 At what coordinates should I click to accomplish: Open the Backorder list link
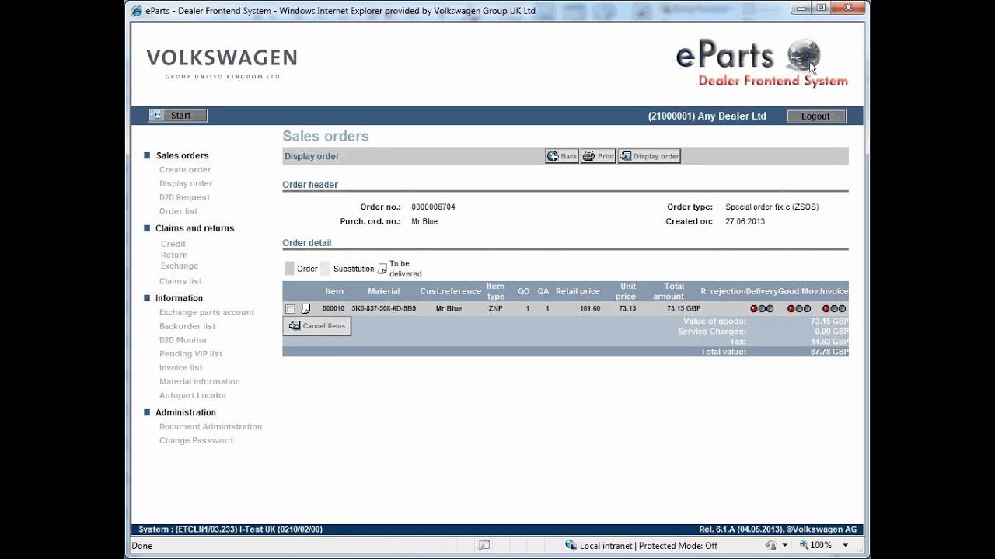[x=187, y=326]
